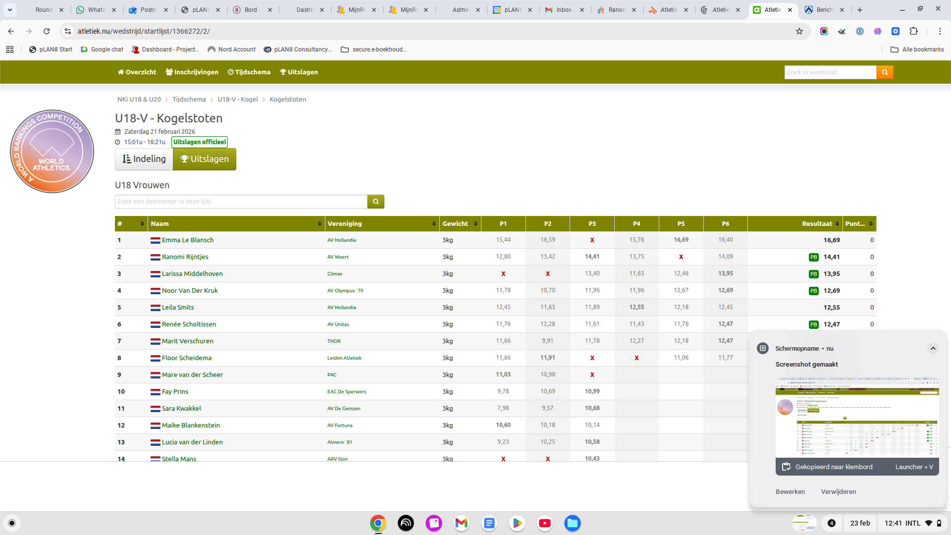
Task: Bookmark this page with the star icon
Action: (799, 31)
